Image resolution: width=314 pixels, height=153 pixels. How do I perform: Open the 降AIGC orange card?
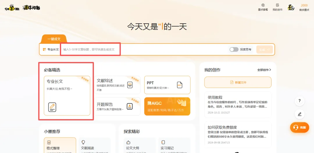coord(167,106)
